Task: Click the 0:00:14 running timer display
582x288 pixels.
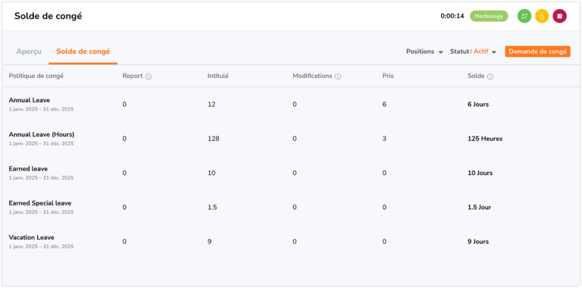Action: pyautogui.click(x=452, y=17)
